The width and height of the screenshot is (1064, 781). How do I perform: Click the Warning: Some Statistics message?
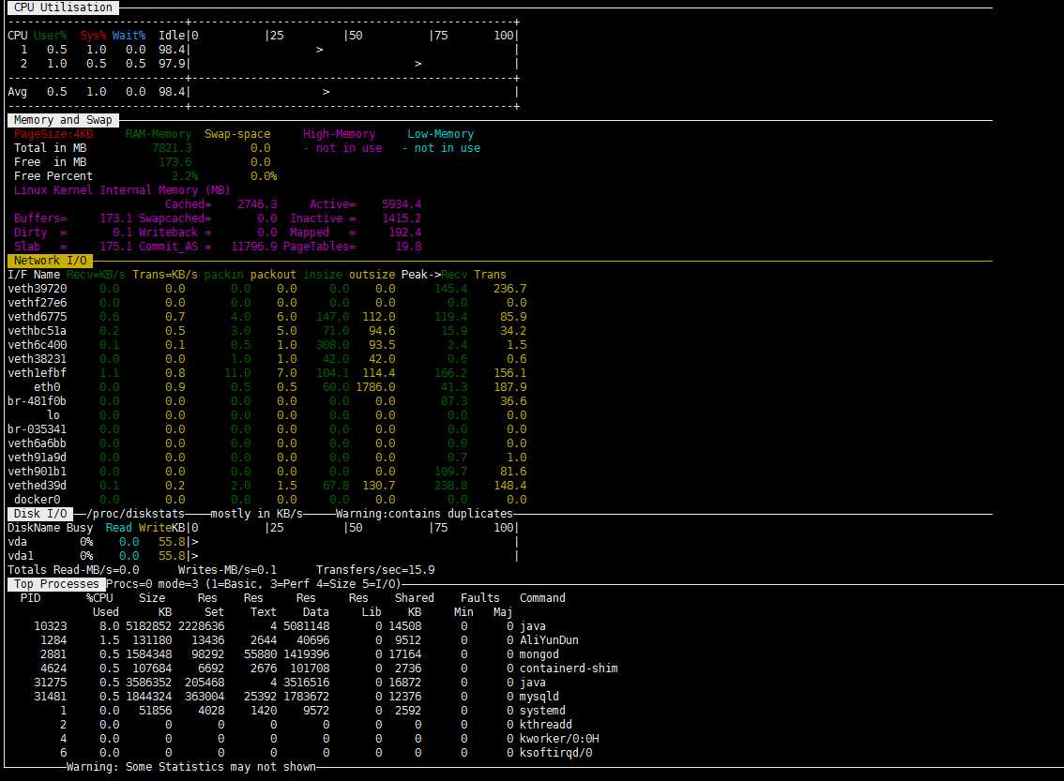click(x=190, y=767)
